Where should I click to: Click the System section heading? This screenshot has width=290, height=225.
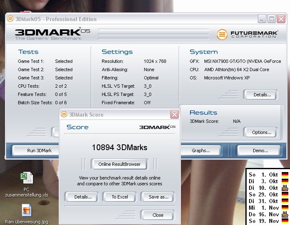[x=204, y=52]
